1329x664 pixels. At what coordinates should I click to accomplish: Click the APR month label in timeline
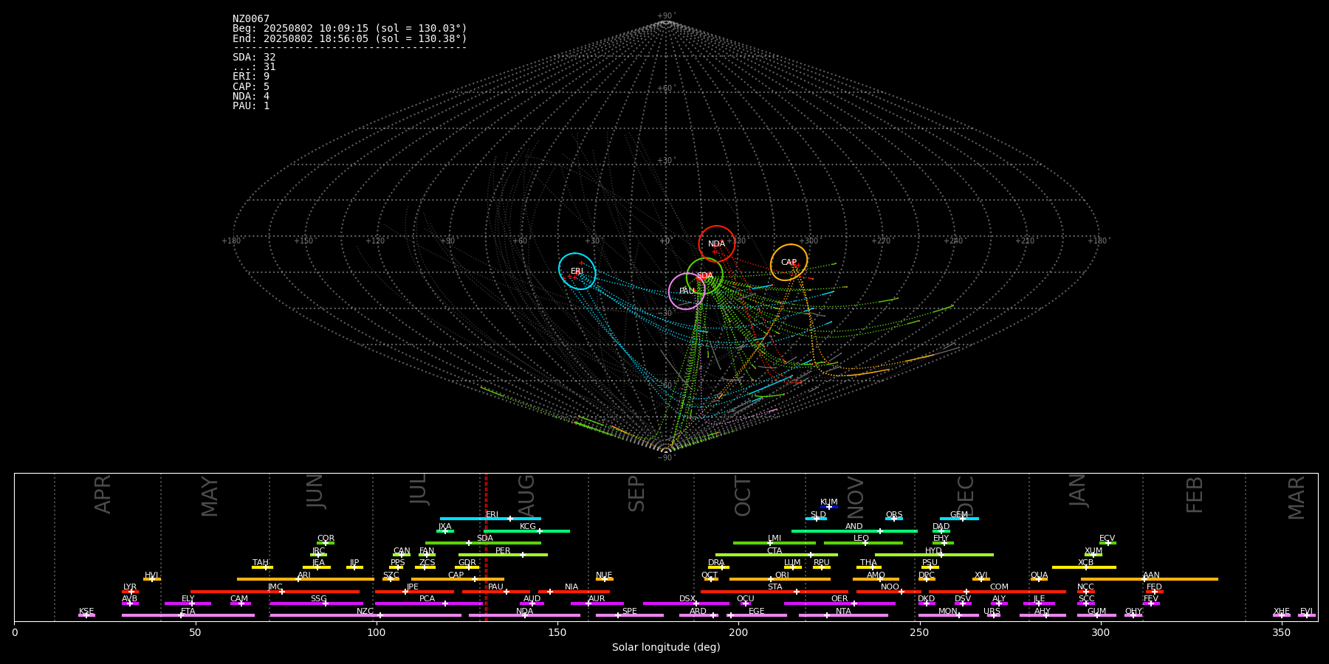103,494
